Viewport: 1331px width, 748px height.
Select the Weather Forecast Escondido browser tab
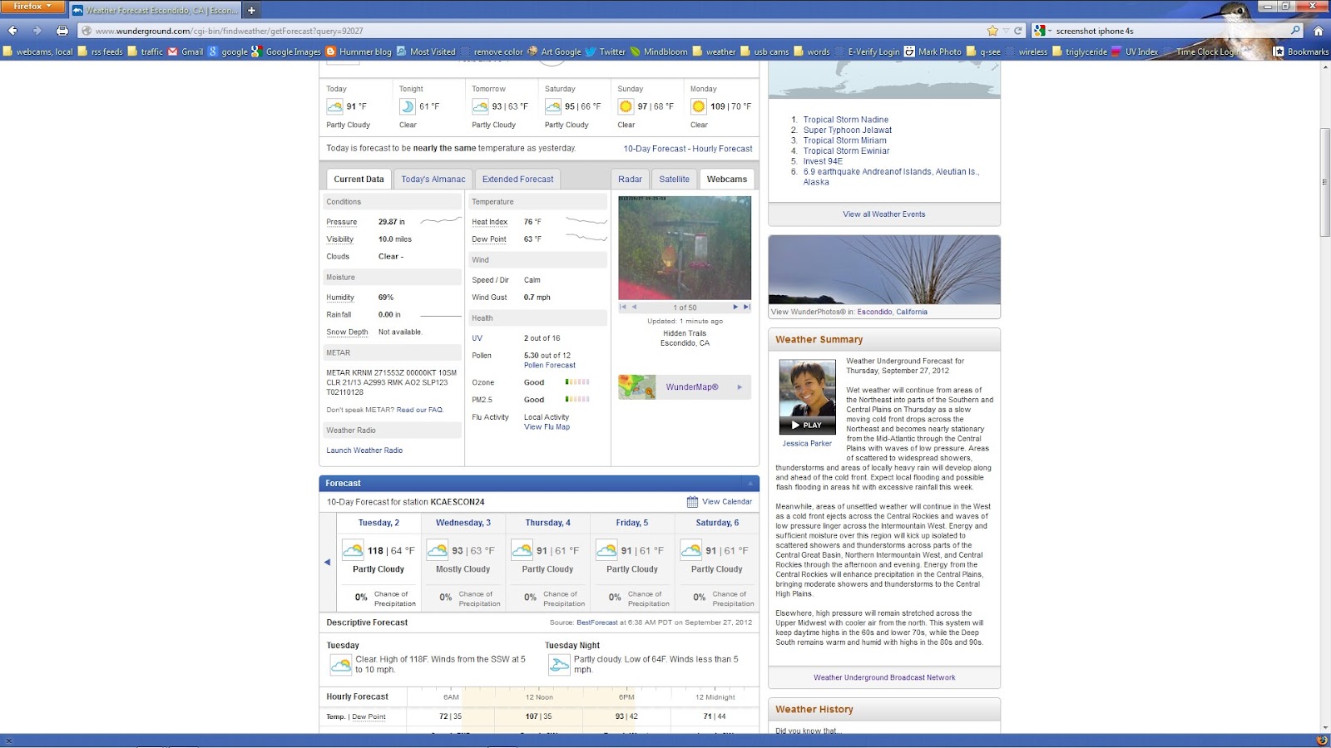[155, 10]
